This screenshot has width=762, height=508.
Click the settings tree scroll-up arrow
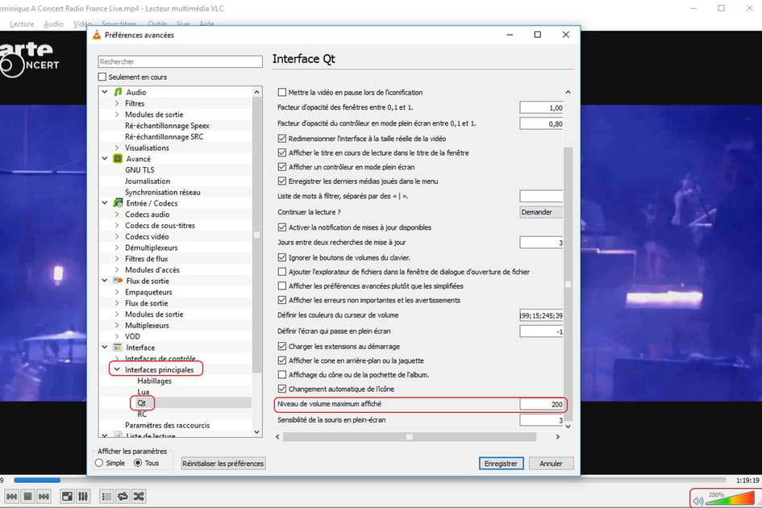click(256, 92)
